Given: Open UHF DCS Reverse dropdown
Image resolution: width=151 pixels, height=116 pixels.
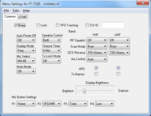Looking at the screenshot, I should 119,52.
